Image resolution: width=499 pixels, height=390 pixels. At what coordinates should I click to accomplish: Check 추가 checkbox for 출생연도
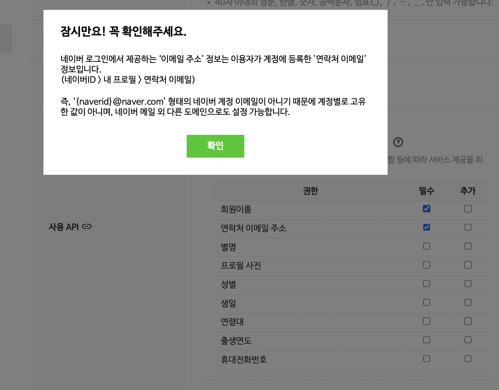(468, 340)
